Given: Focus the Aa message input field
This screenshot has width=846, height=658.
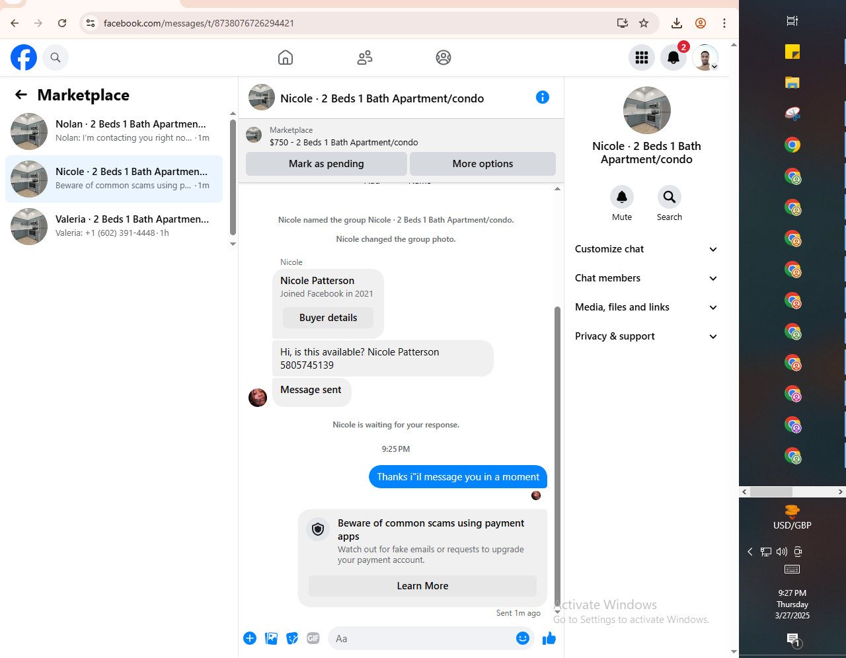Looking at the screenshot, I should (x=422, y=638).
